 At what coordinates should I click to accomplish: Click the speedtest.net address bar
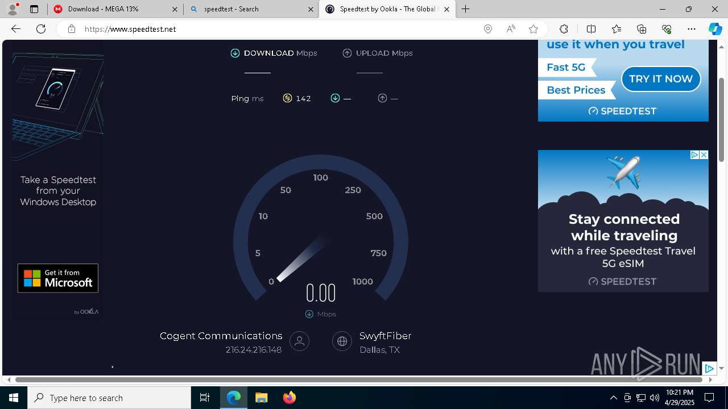tap(279, 29)
